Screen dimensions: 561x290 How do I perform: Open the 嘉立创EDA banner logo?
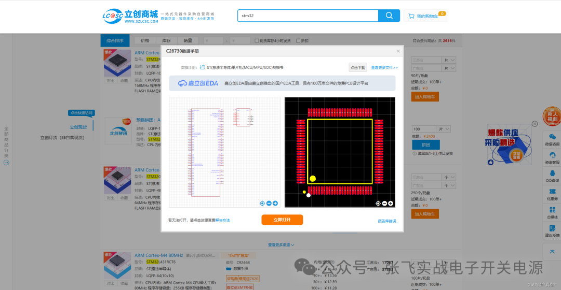[198, 83]
